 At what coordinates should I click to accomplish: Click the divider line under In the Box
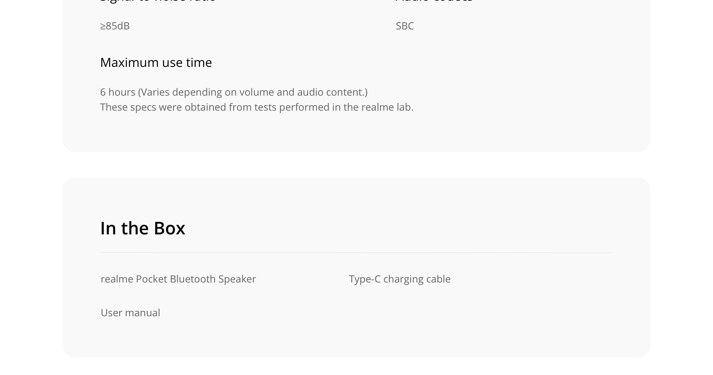(x=356, y=252)
